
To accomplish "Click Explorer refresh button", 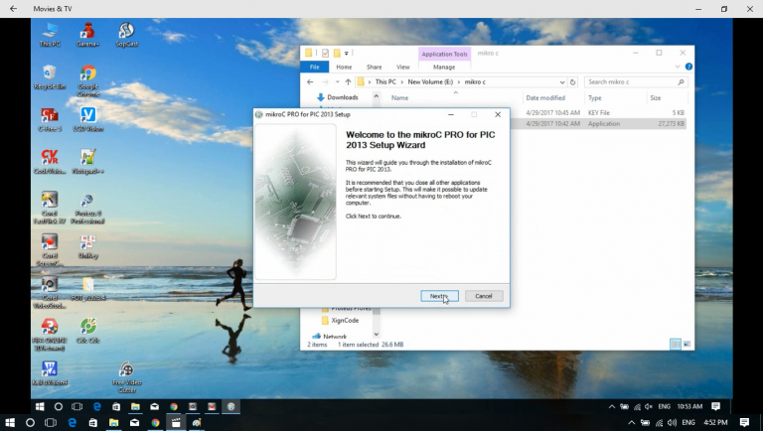I will pyautogui.click(x=572, y=82).
